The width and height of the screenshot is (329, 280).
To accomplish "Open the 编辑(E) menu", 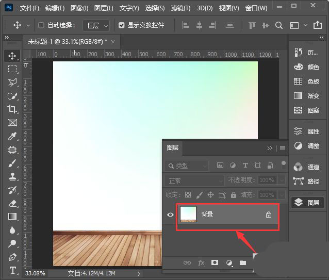I will [55, 8].
